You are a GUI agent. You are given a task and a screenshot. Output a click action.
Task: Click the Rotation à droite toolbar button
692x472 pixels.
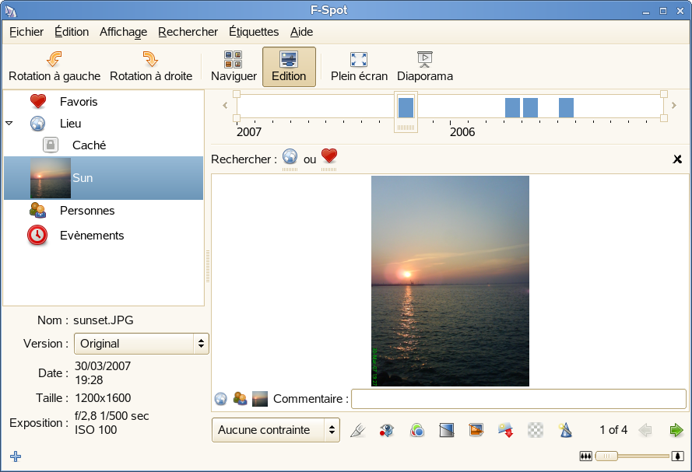(151, 67)
